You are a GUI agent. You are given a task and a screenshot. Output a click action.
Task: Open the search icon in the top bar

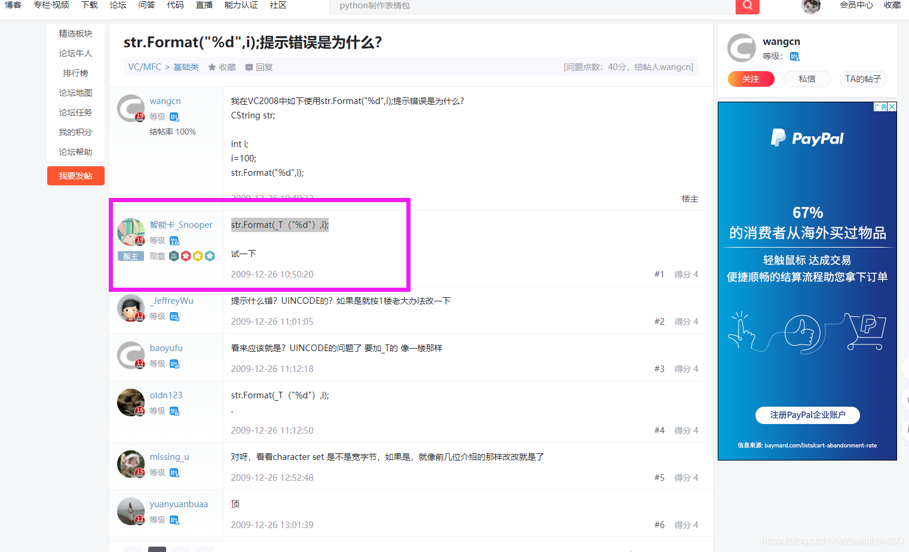(x=747, y=7)
